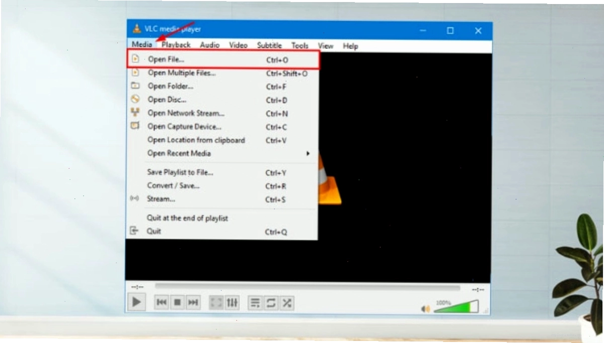Click the Open Capture Device icon

[135, 126]
